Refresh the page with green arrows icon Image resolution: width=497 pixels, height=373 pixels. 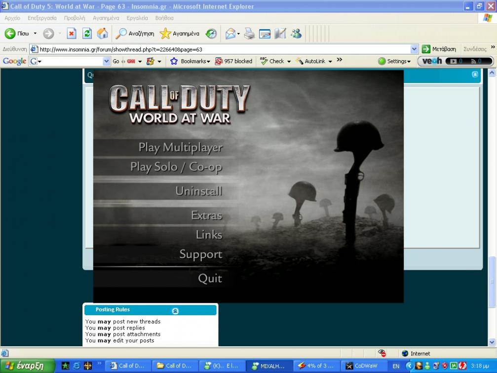(87, 33)
